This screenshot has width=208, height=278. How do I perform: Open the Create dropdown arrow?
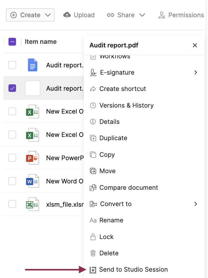tap(48, 15)
